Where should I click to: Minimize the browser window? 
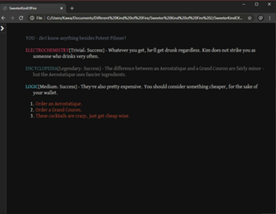pyautogui.click(x=244, y=4)
